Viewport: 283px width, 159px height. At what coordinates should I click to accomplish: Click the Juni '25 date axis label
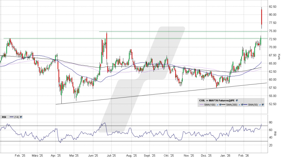tap(93, 155)
